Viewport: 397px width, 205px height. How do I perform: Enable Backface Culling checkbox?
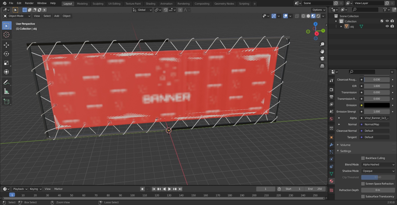(363, 158)
